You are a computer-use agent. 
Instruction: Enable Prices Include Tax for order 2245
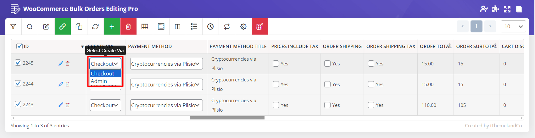276,63
